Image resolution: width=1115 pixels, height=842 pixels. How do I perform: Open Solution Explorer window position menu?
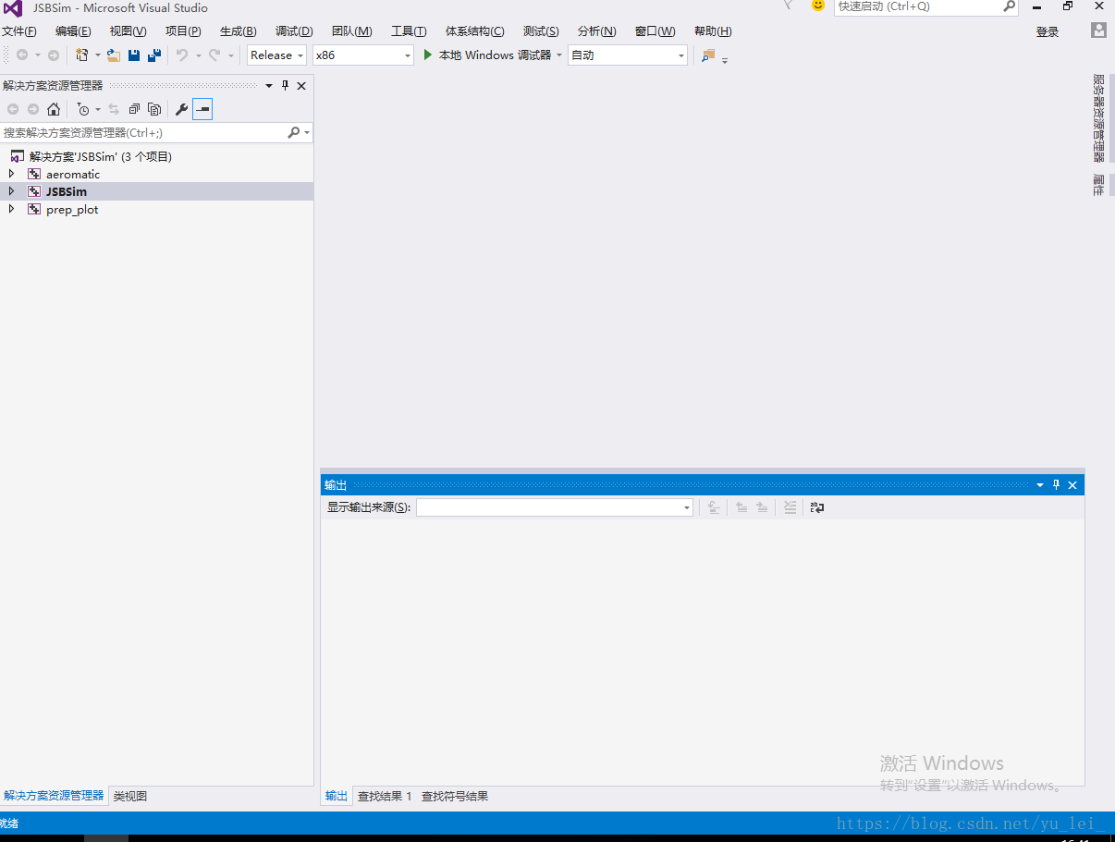(269, 85)
